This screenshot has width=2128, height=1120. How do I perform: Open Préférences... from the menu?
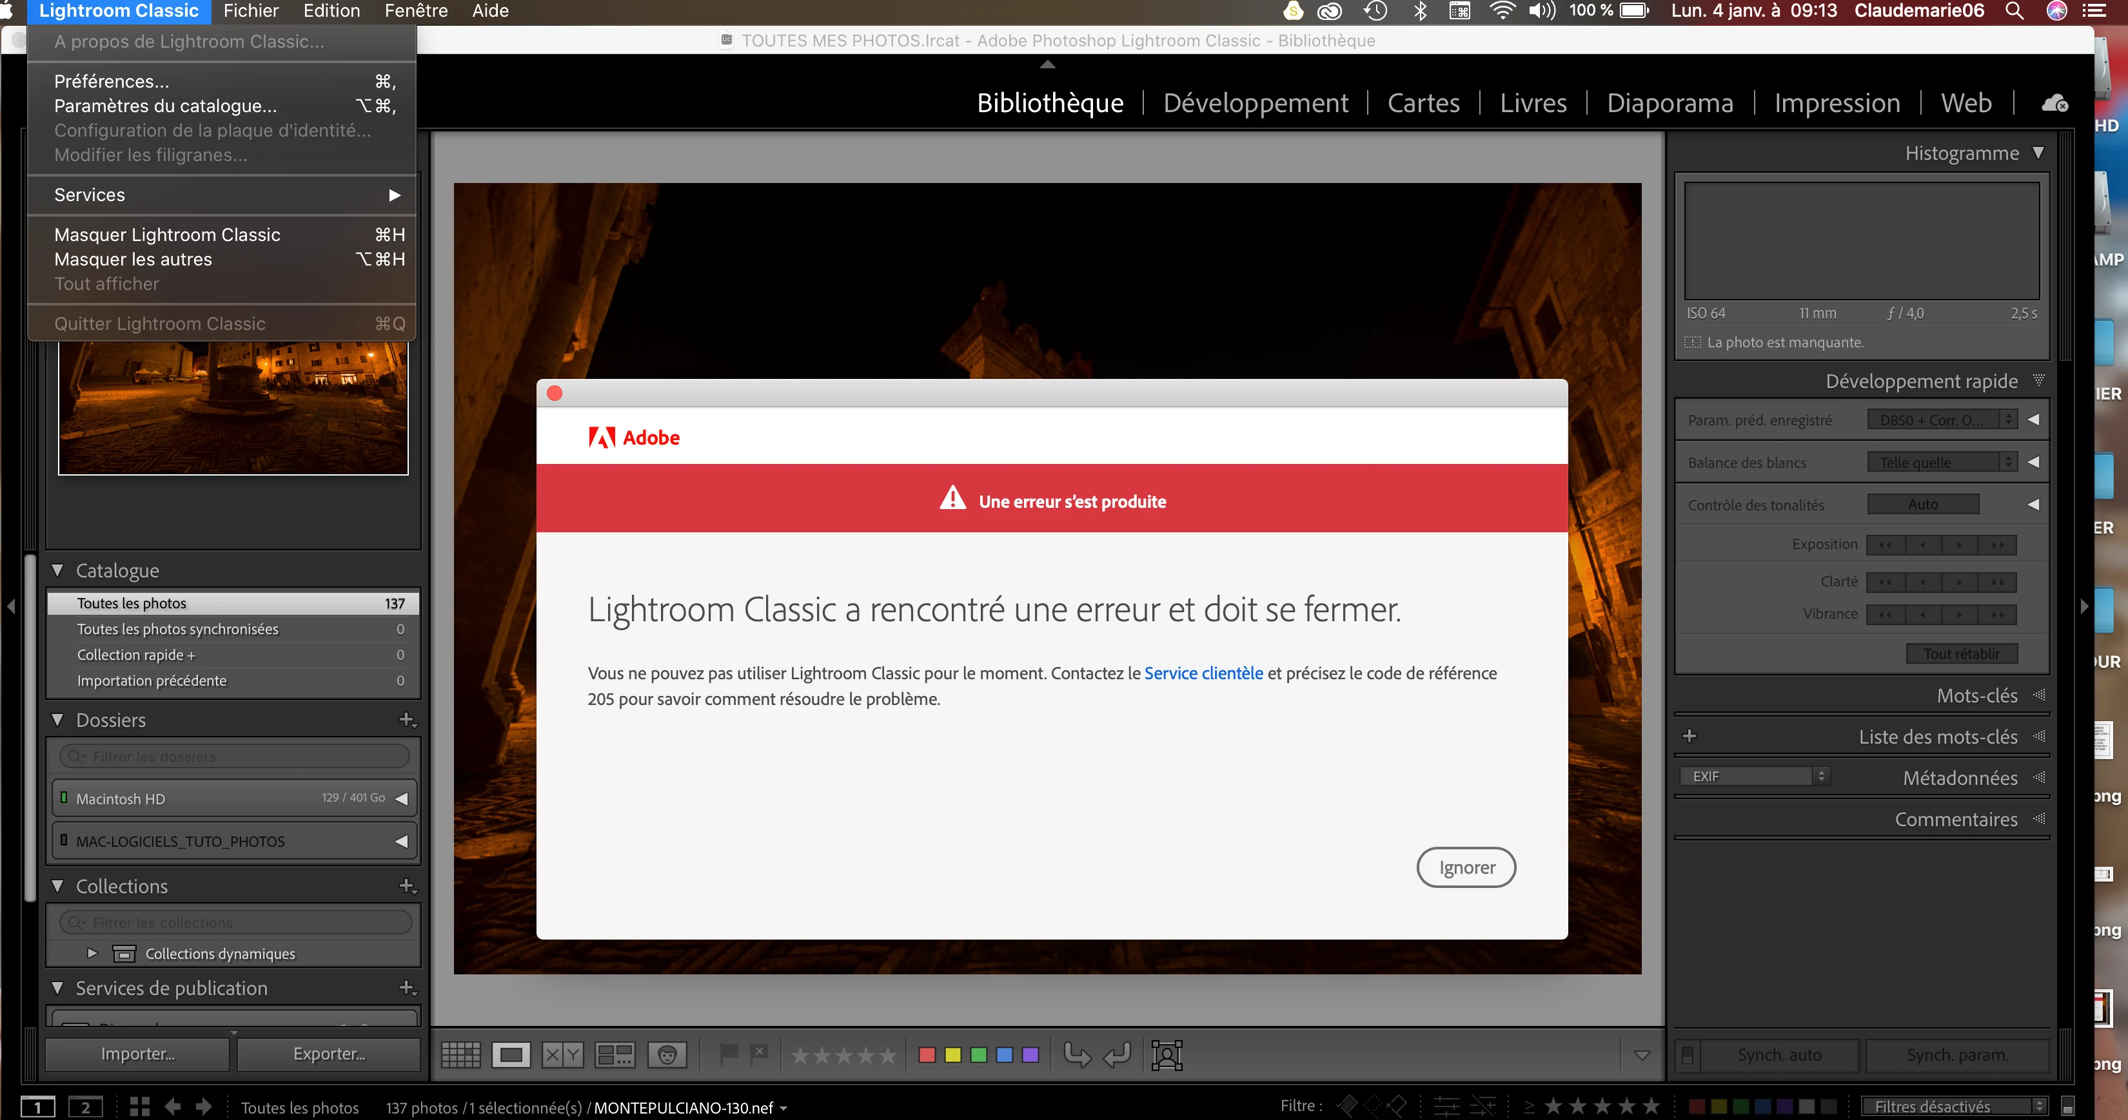112,81
